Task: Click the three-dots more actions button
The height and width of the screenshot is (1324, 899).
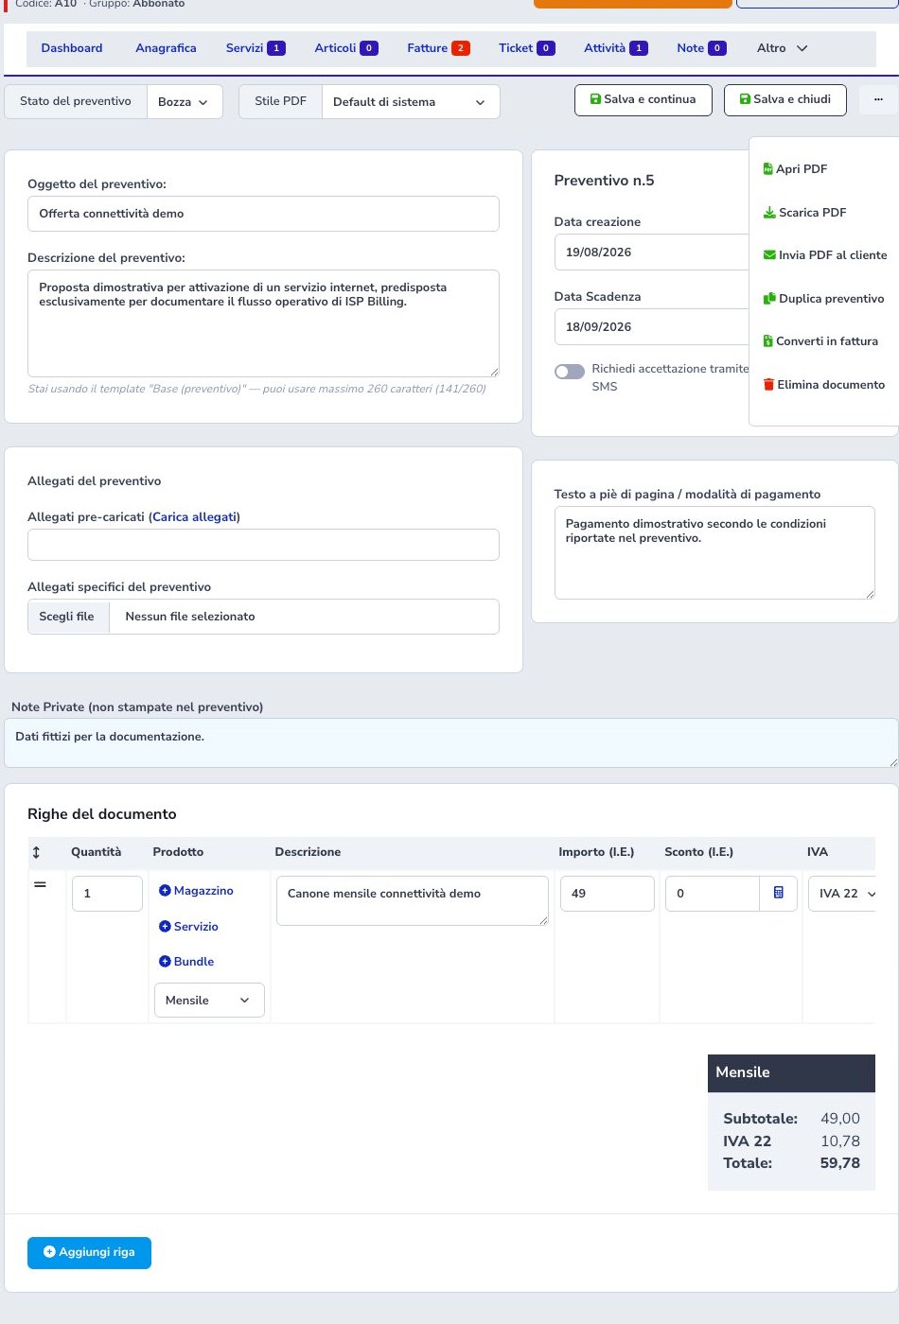Action: (878, 99)
